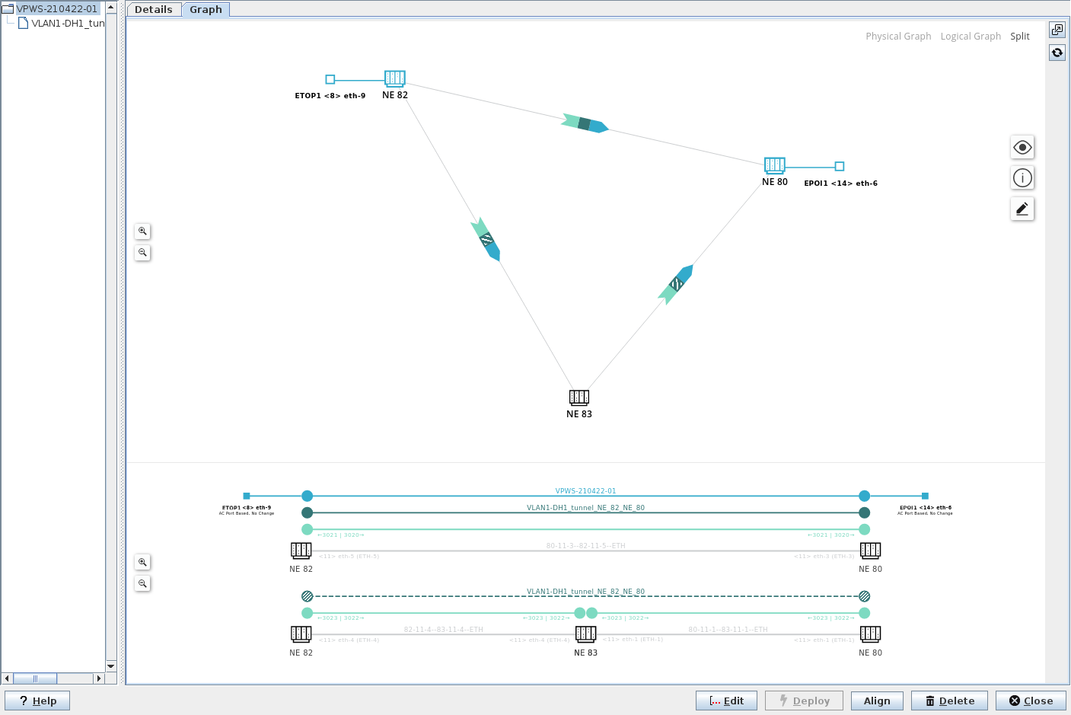Select the NE 83 node in physical graph

pyautogui.click(x=579, y=397)
